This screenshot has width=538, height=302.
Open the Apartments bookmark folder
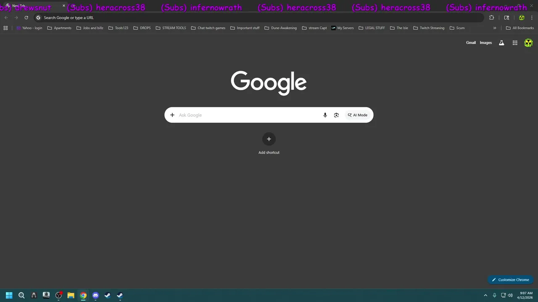coord(59,28)
